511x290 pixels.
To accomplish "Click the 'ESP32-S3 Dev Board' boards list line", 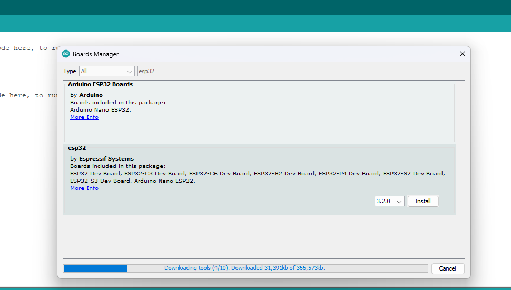I will tap(133, 181).
